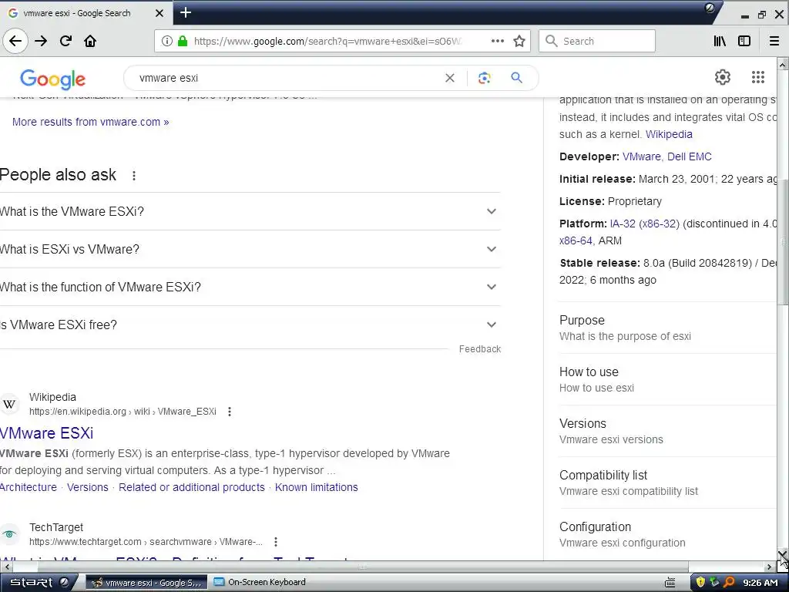Screen dimensions: 789x592
Task: Click the green padlock security icon
Action: 183,41
